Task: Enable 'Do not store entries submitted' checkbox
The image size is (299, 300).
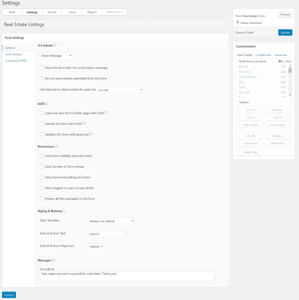Action: (41, 78)
